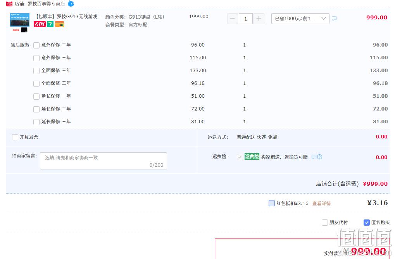Check 延长保修 二年 service option
The image size is (395, 259).
(36, 109)
